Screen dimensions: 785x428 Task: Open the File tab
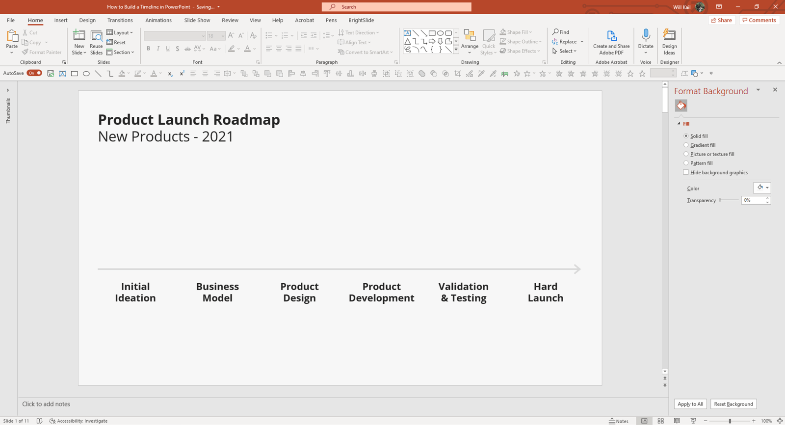coord(11,20)
